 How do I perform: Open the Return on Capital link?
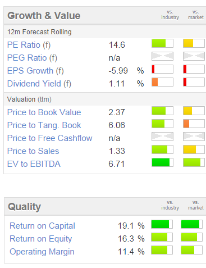[42, 226]
